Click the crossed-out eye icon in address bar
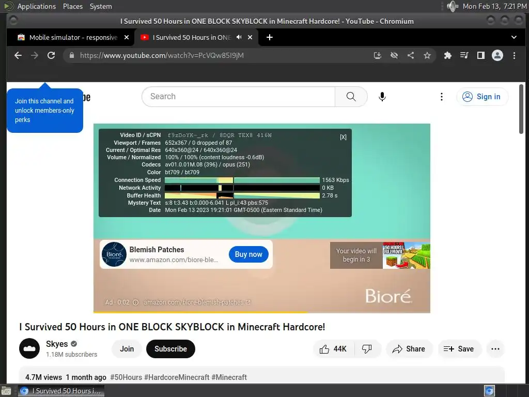 pos(394,55)
